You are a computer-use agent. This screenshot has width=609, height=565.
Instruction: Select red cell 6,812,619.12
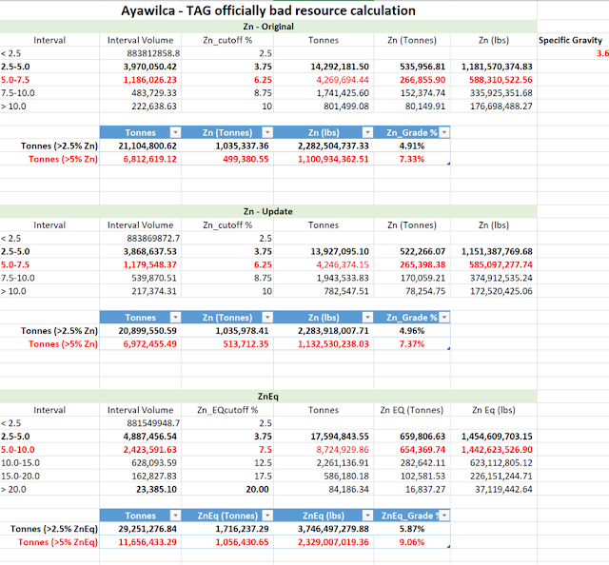pos(140,159)
